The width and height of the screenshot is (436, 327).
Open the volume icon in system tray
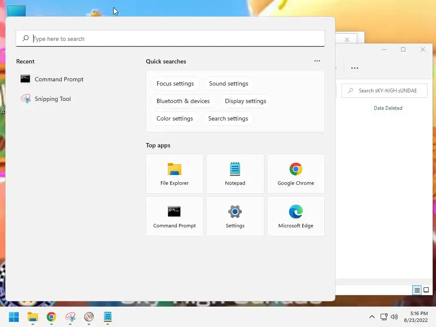(x=394, y=317)
